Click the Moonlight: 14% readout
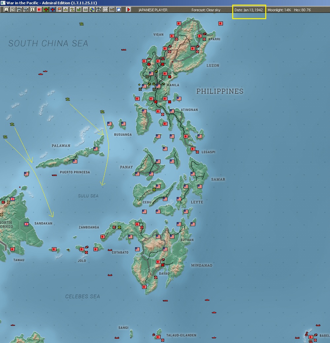This screenshot has height=343, width=330. tap(279, 10)
